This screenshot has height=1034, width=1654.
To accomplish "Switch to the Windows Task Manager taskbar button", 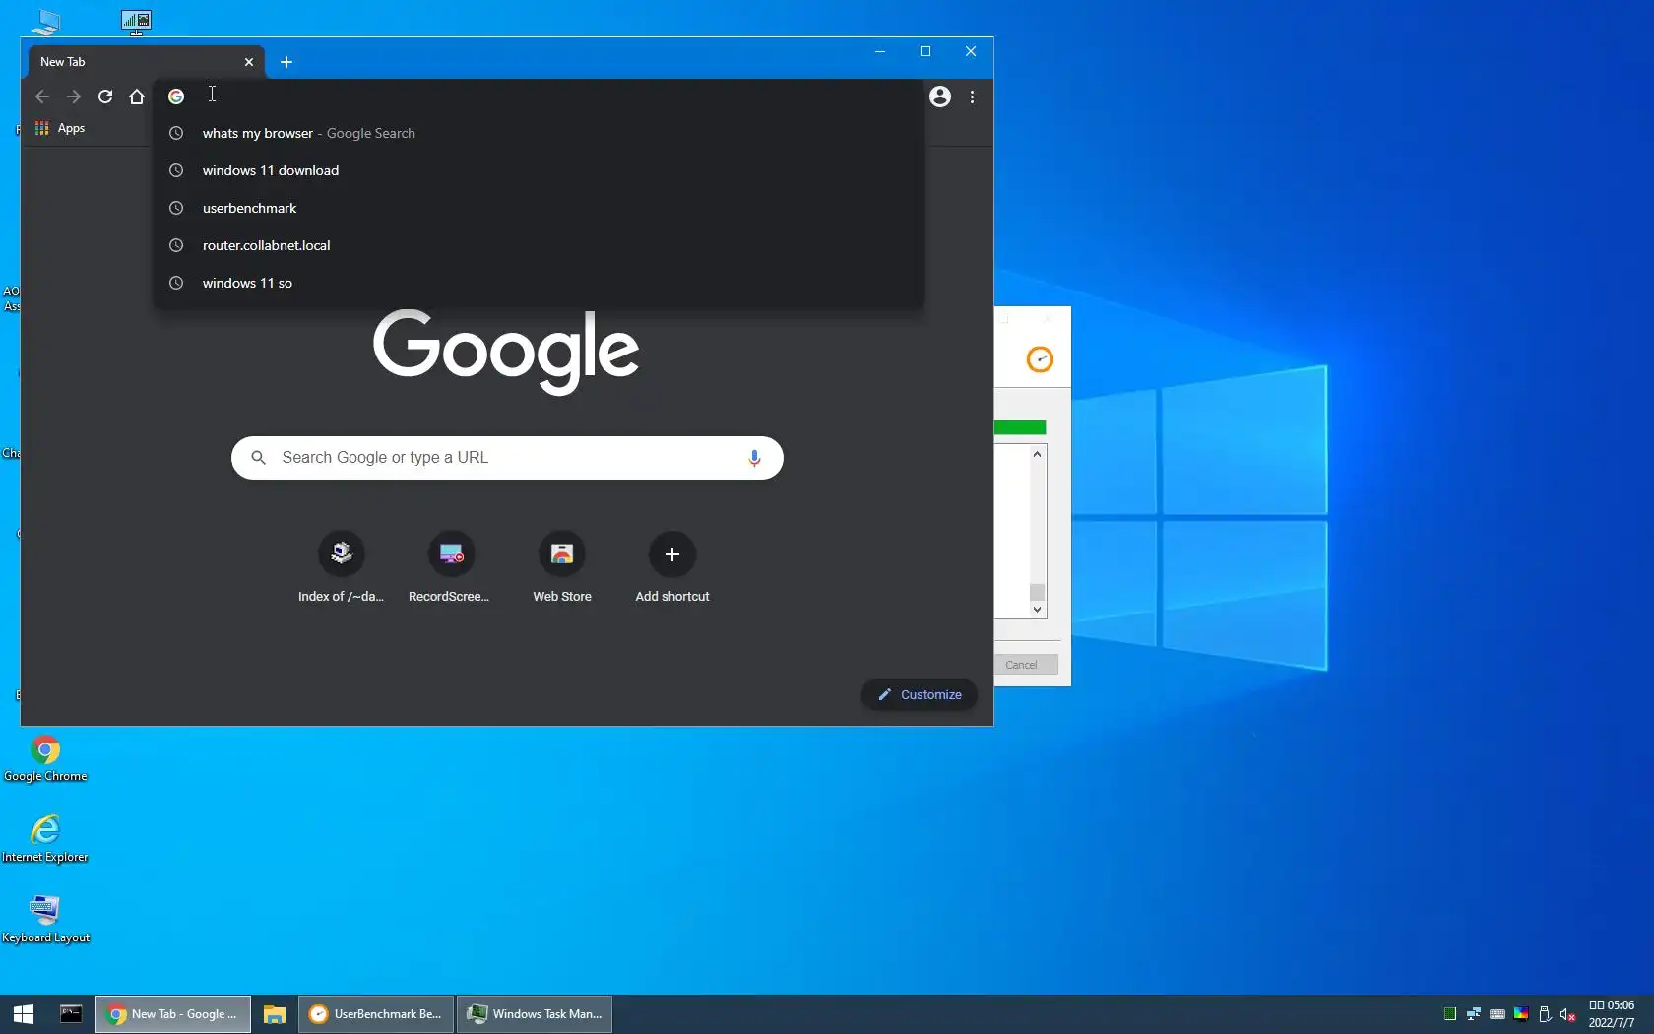I will coord(535,1014).
